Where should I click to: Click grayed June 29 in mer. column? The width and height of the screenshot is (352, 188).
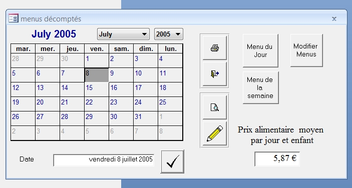click(48, 60)
